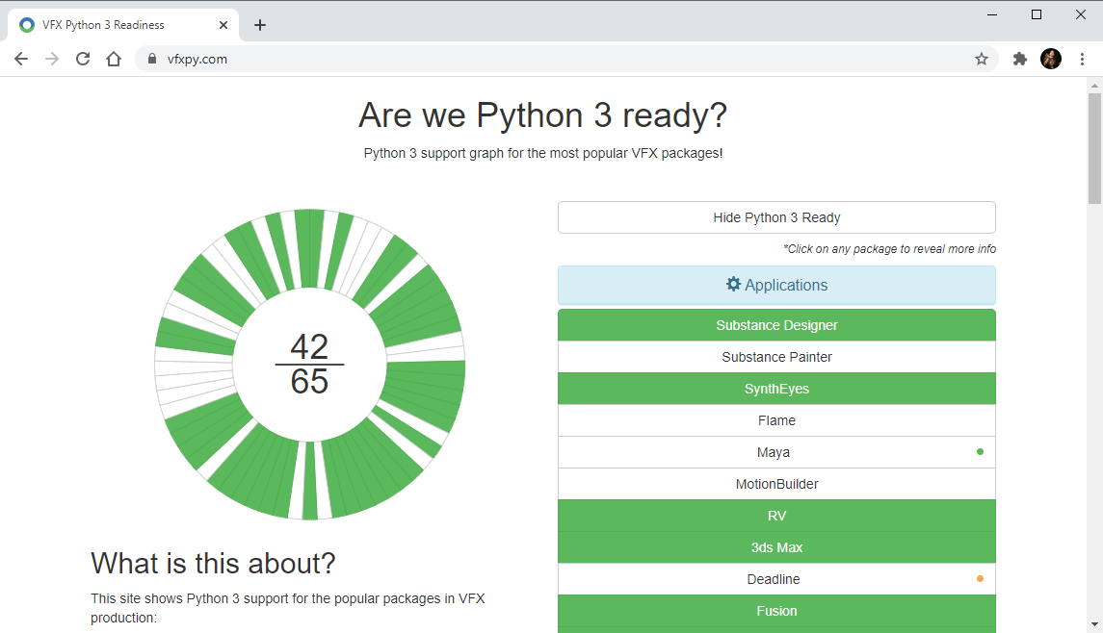The height and width of the screenshot is (633, 1103).
Task: Click the 42 over 65 donut chart center
Action: pyautogui.click(x=309, y=364)
